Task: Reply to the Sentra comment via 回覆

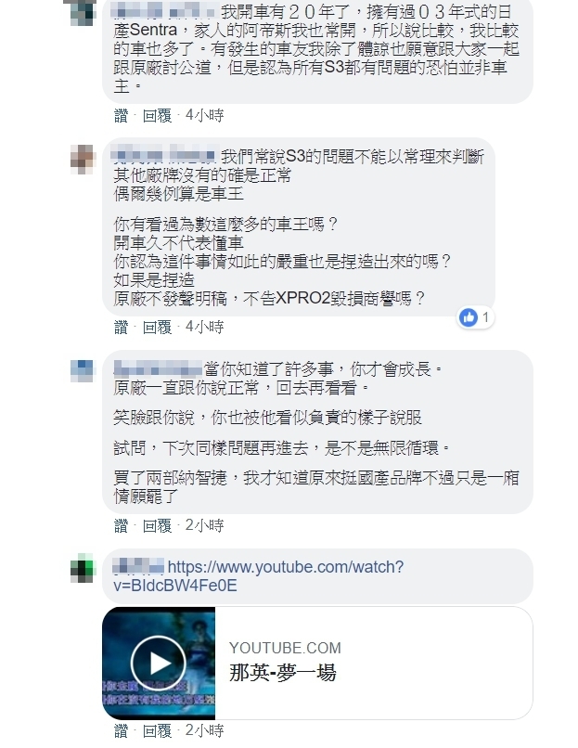Action: click(x=157, y=115)
